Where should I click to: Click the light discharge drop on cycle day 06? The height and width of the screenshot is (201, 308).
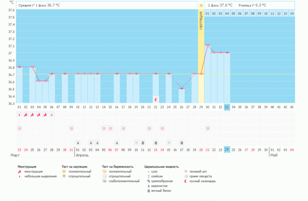pos(52,115)
